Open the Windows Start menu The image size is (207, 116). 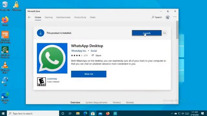pyautogui.click(x=3, y=113)
